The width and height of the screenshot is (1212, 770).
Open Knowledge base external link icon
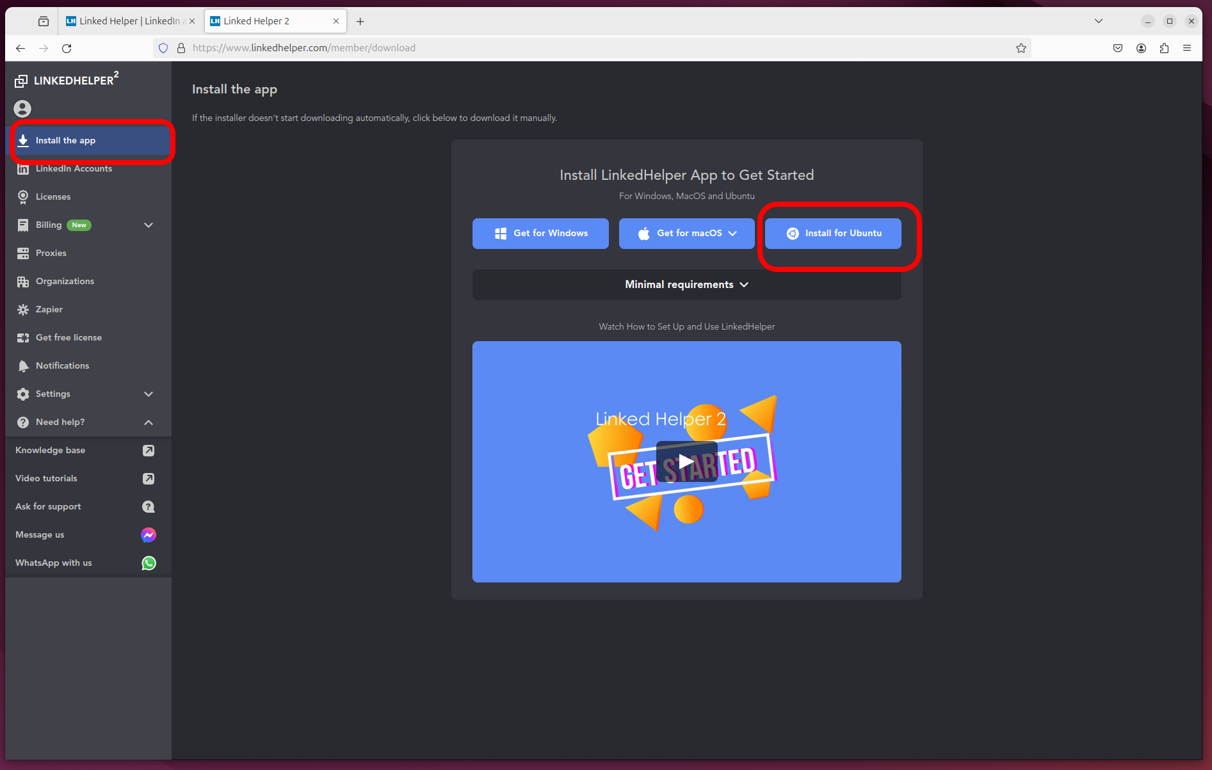click(149, 451)
